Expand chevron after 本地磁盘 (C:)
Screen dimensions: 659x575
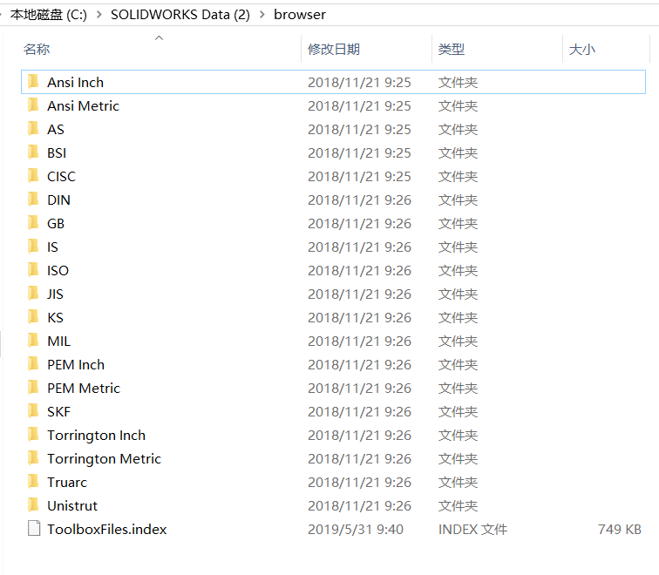coord(99,15)
